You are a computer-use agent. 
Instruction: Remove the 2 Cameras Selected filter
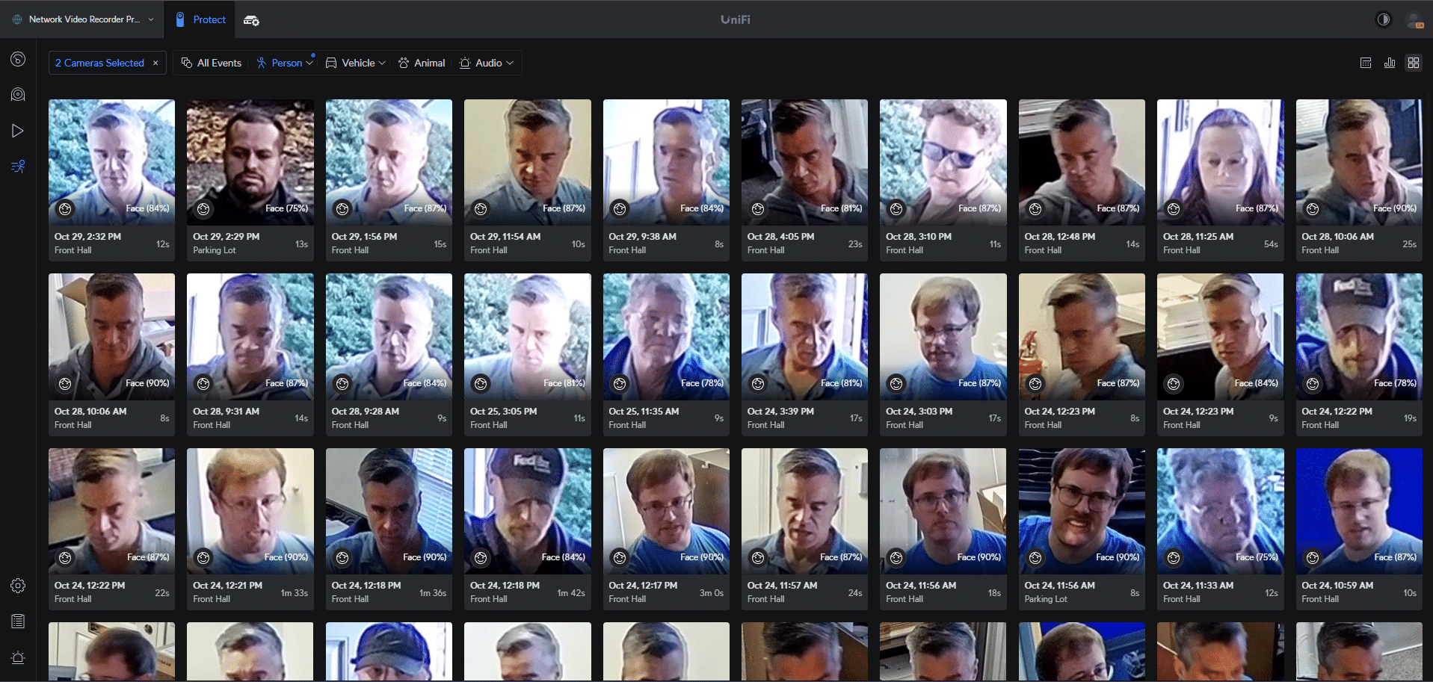pyautogui.click(x=155, y=63)
